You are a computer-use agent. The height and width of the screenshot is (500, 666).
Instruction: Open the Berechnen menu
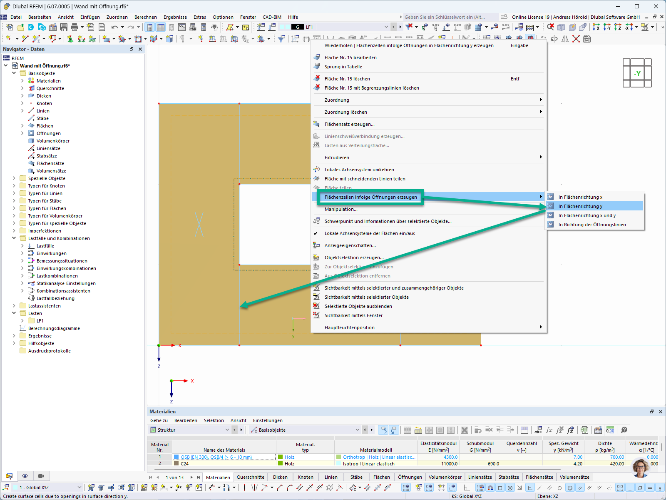(x=146, y=17)
